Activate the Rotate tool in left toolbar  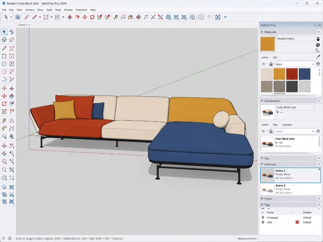[x=4, y=104]
